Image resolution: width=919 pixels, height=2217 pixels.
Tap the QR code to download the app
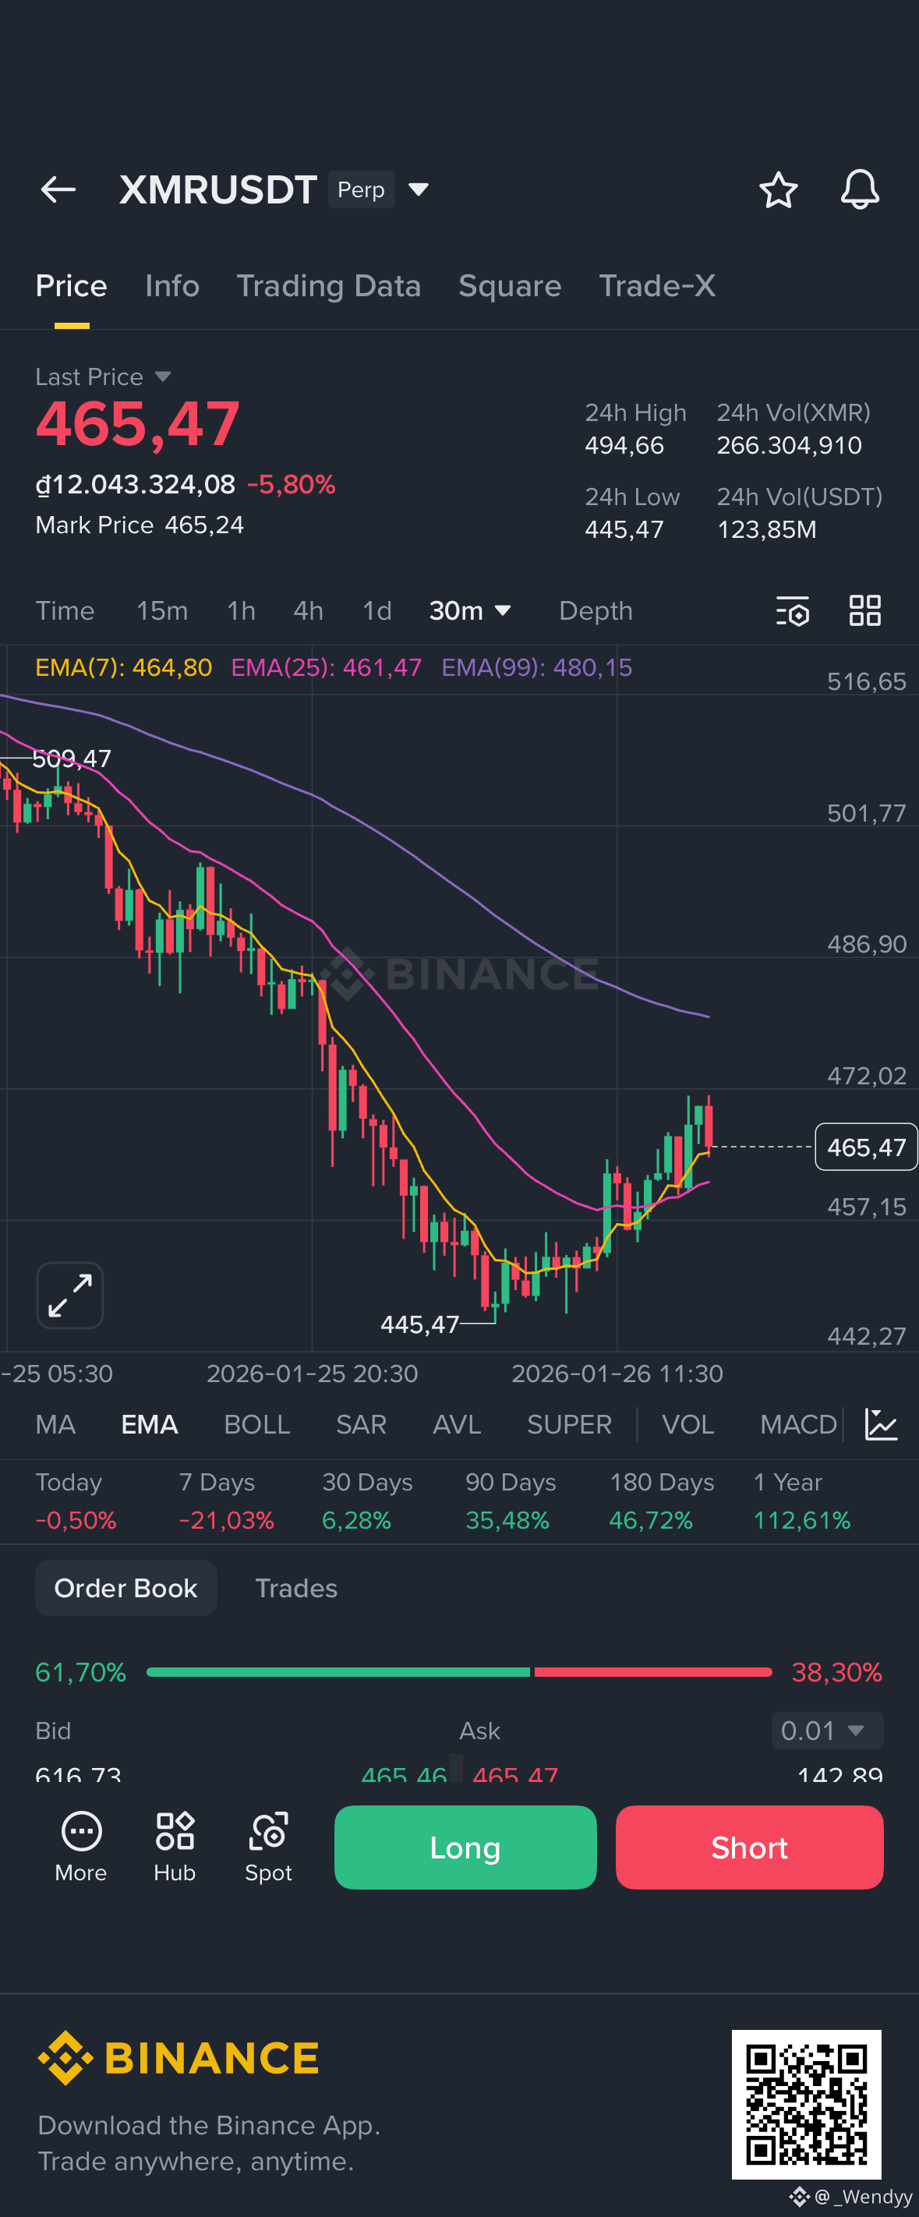pos(806,2104)
